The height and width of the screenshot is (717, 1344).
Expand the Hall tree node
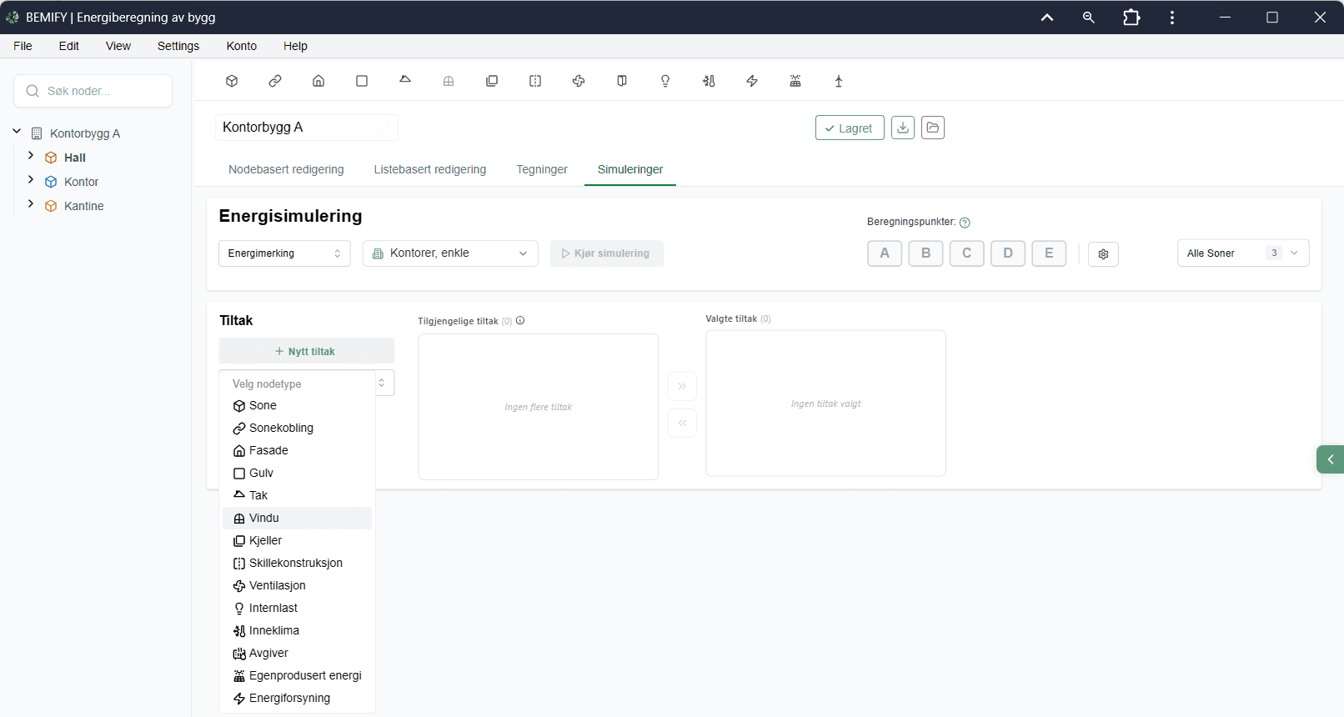click(31, 156)
